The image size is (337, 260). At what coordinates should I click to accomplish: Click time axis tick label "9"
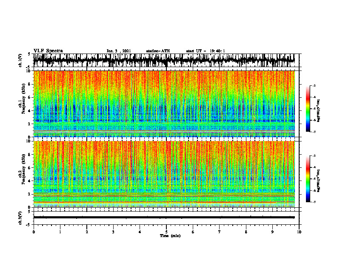pos(272,232)
